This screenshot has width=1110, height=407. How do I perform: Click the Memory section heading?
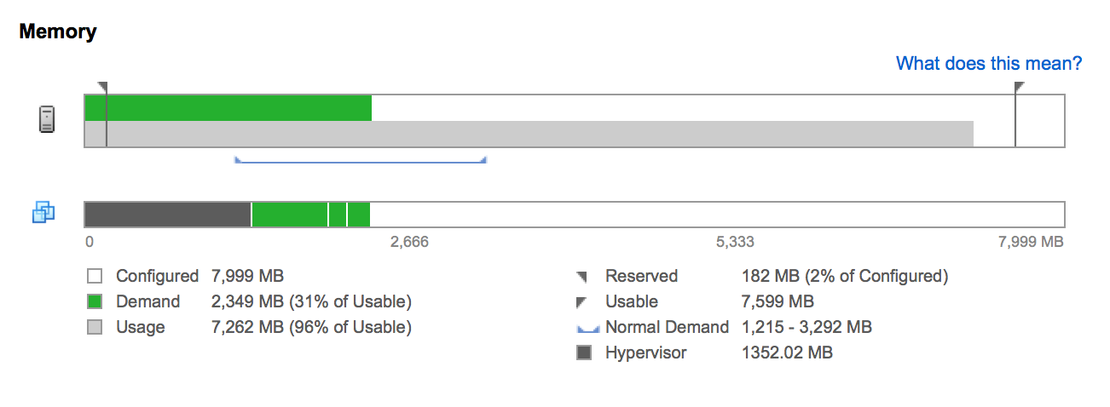point(58,32)
